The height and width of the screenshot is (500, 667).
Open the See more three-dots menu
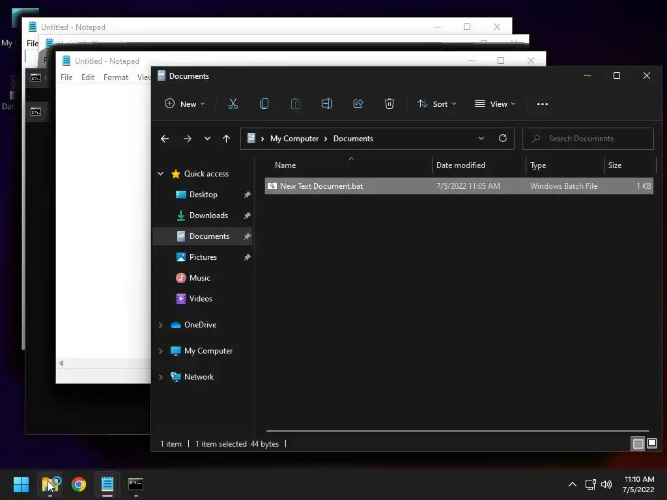coord(543,104)
